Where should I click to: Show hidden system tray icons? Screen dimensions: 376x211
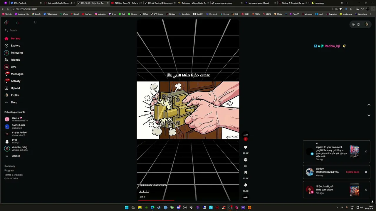pos(337,207)
